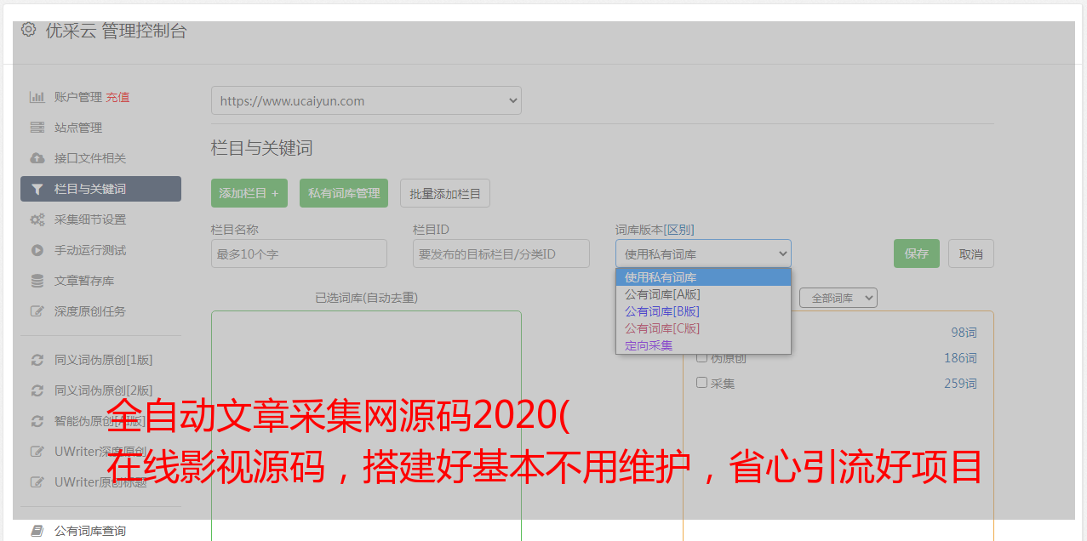This screenshot has height=541, width=1087.
Task: Click the play icon for 手动运行测试
Action: click(37, 250)
